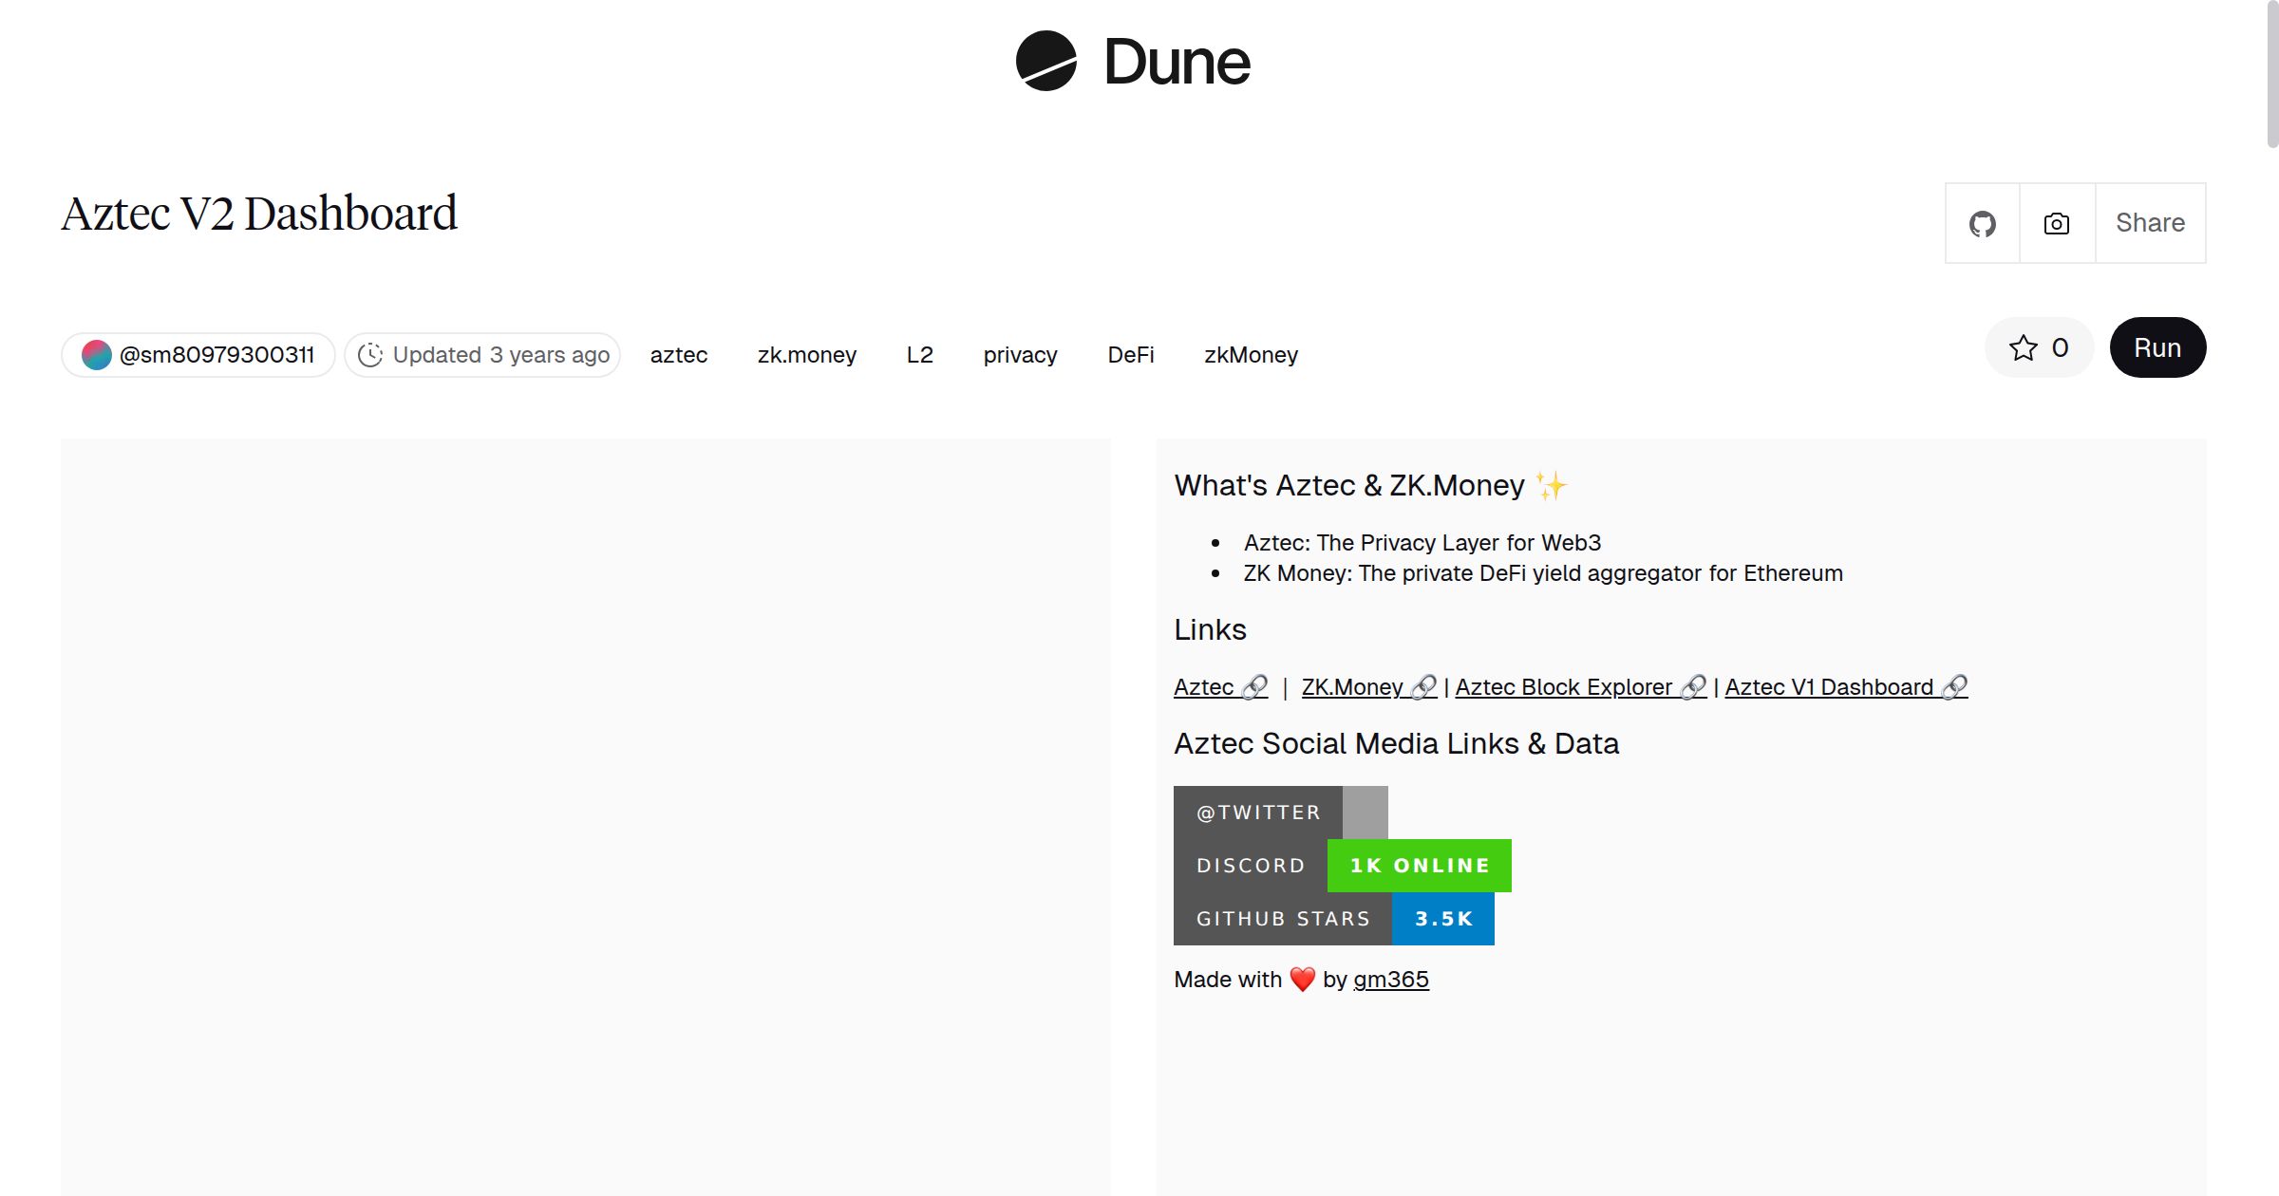Click the @sm80979300311 avatar icon
This screenshot has height=1196, width=2279.
click(x=97, y=355)
